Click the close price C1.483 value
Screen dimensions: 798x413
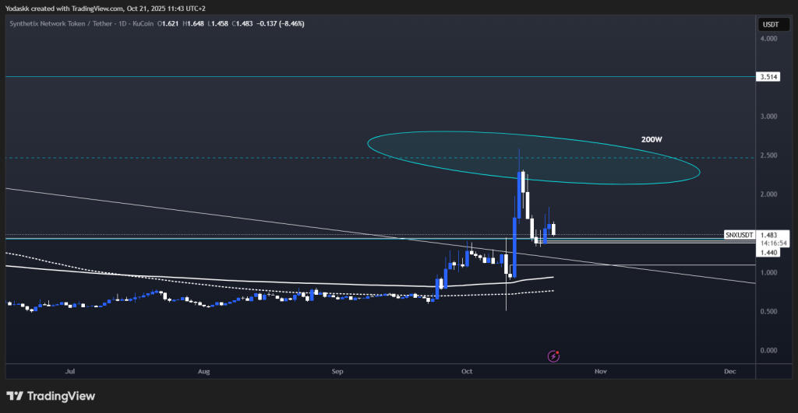tap(242, 23)
